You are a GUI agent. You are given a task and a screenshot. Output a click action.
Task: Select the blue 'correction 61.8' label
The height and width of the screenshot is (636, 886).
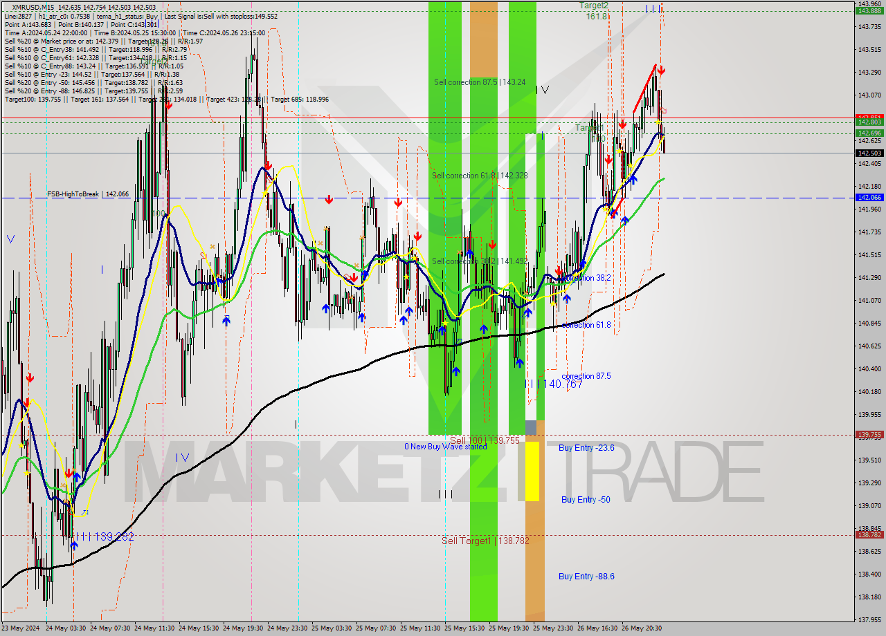coord(586,325)
